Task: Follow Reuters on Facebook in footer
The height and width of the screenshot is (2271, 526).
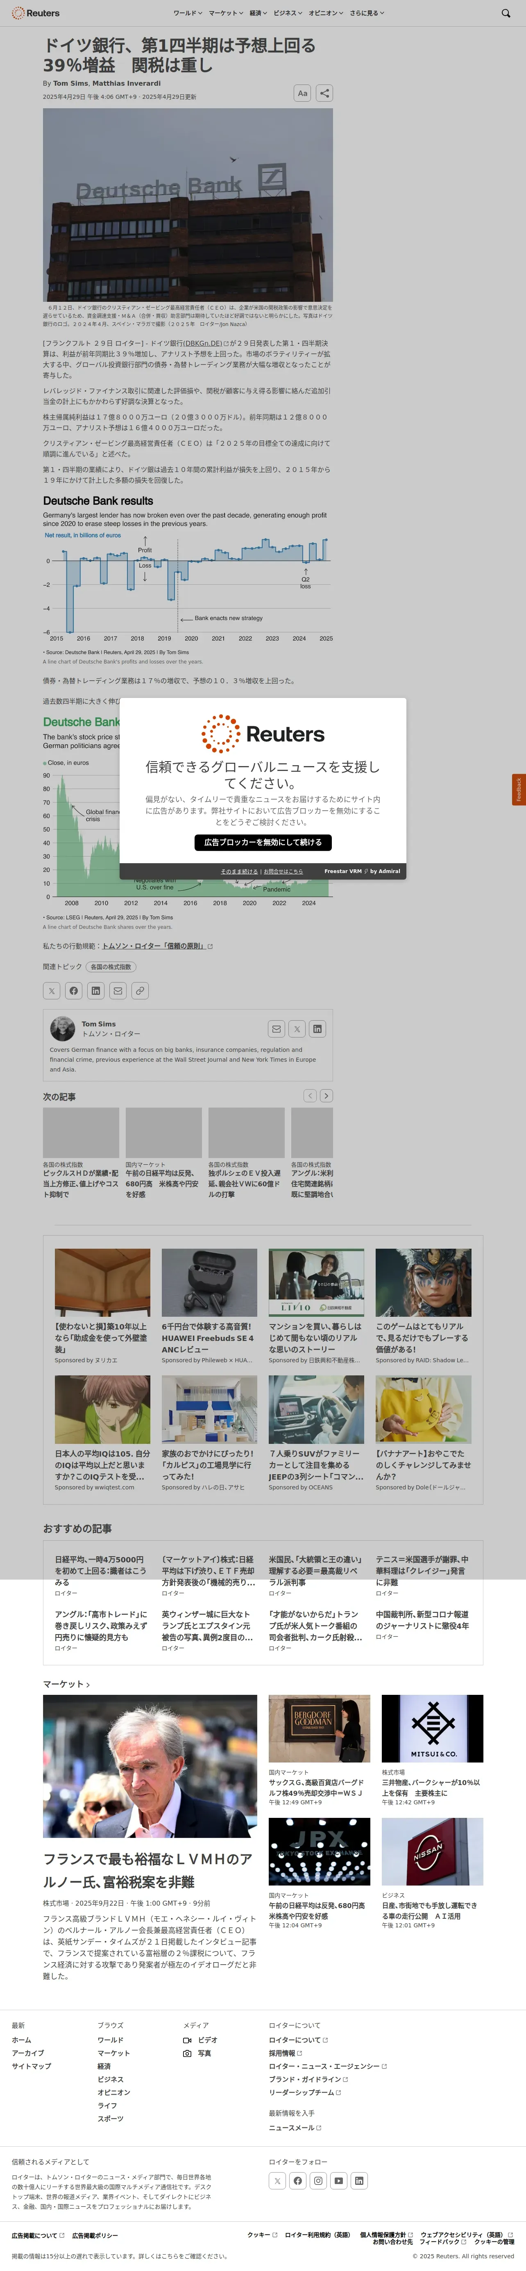Action: pos(298,2181)
